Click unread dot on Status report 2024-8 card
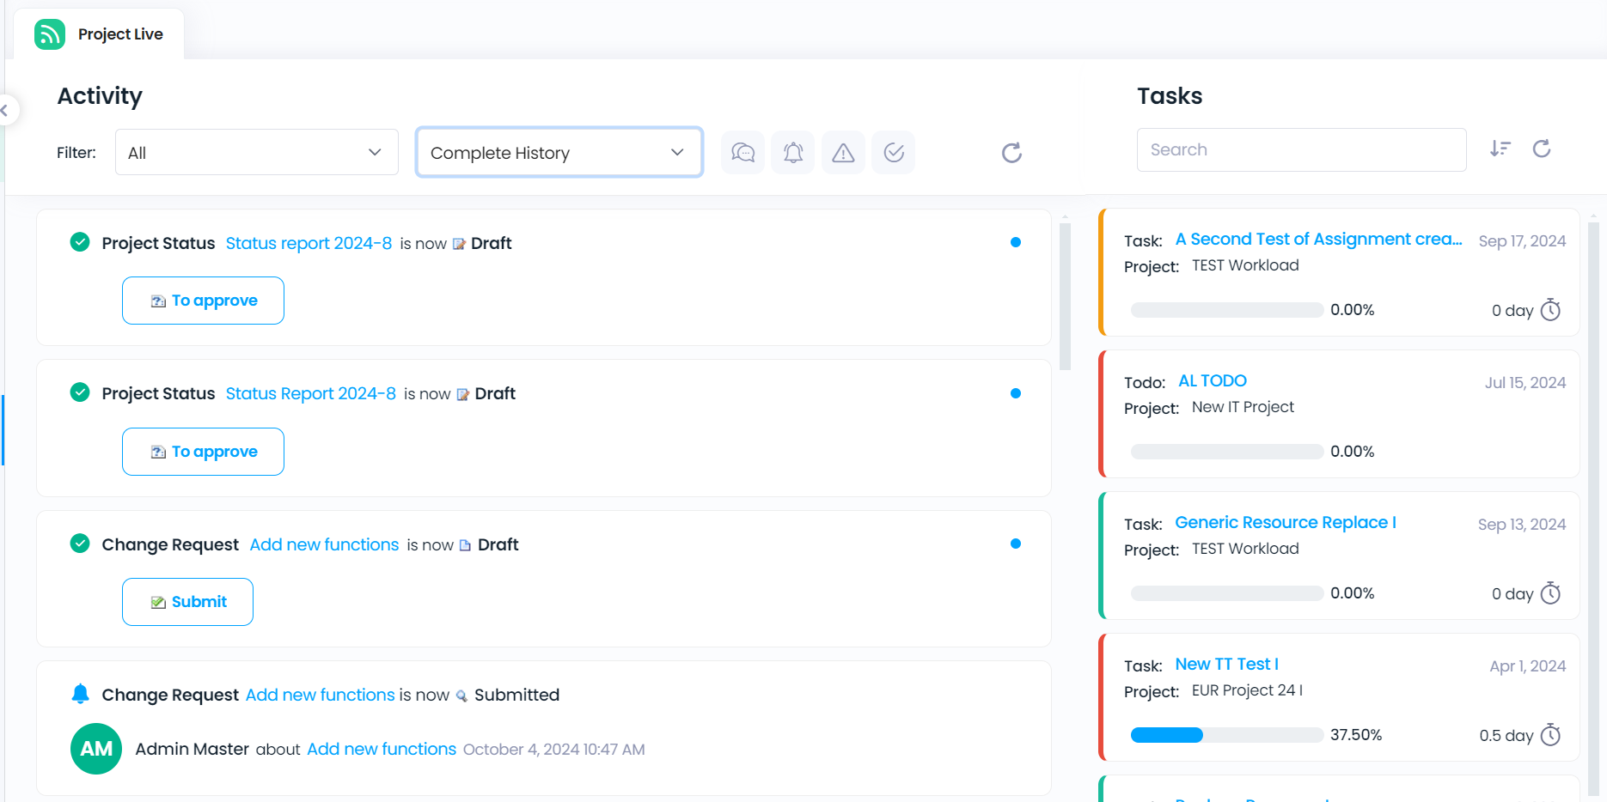The height and width of the screenshot is (802, 1607). 1016,242
